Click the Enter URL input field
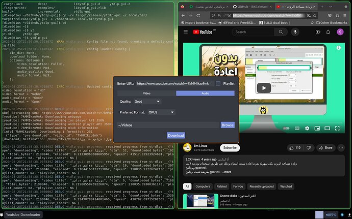 coord(174,83)
